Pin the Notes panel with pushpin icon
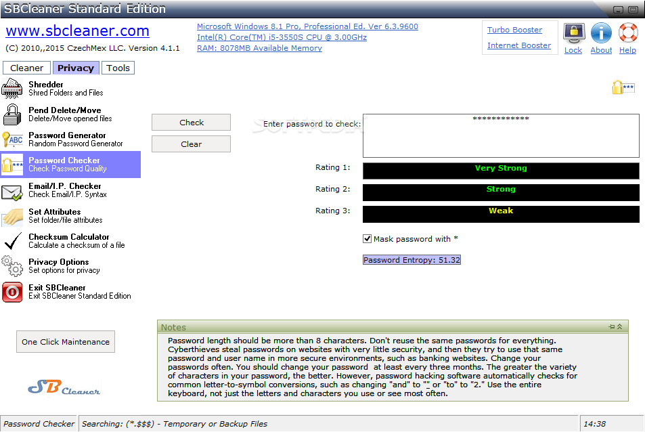Image resolution: width=645 pixels, height=432 pixels. point(612,326)
